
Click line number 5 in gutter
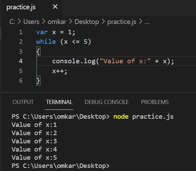coord(21,71)
